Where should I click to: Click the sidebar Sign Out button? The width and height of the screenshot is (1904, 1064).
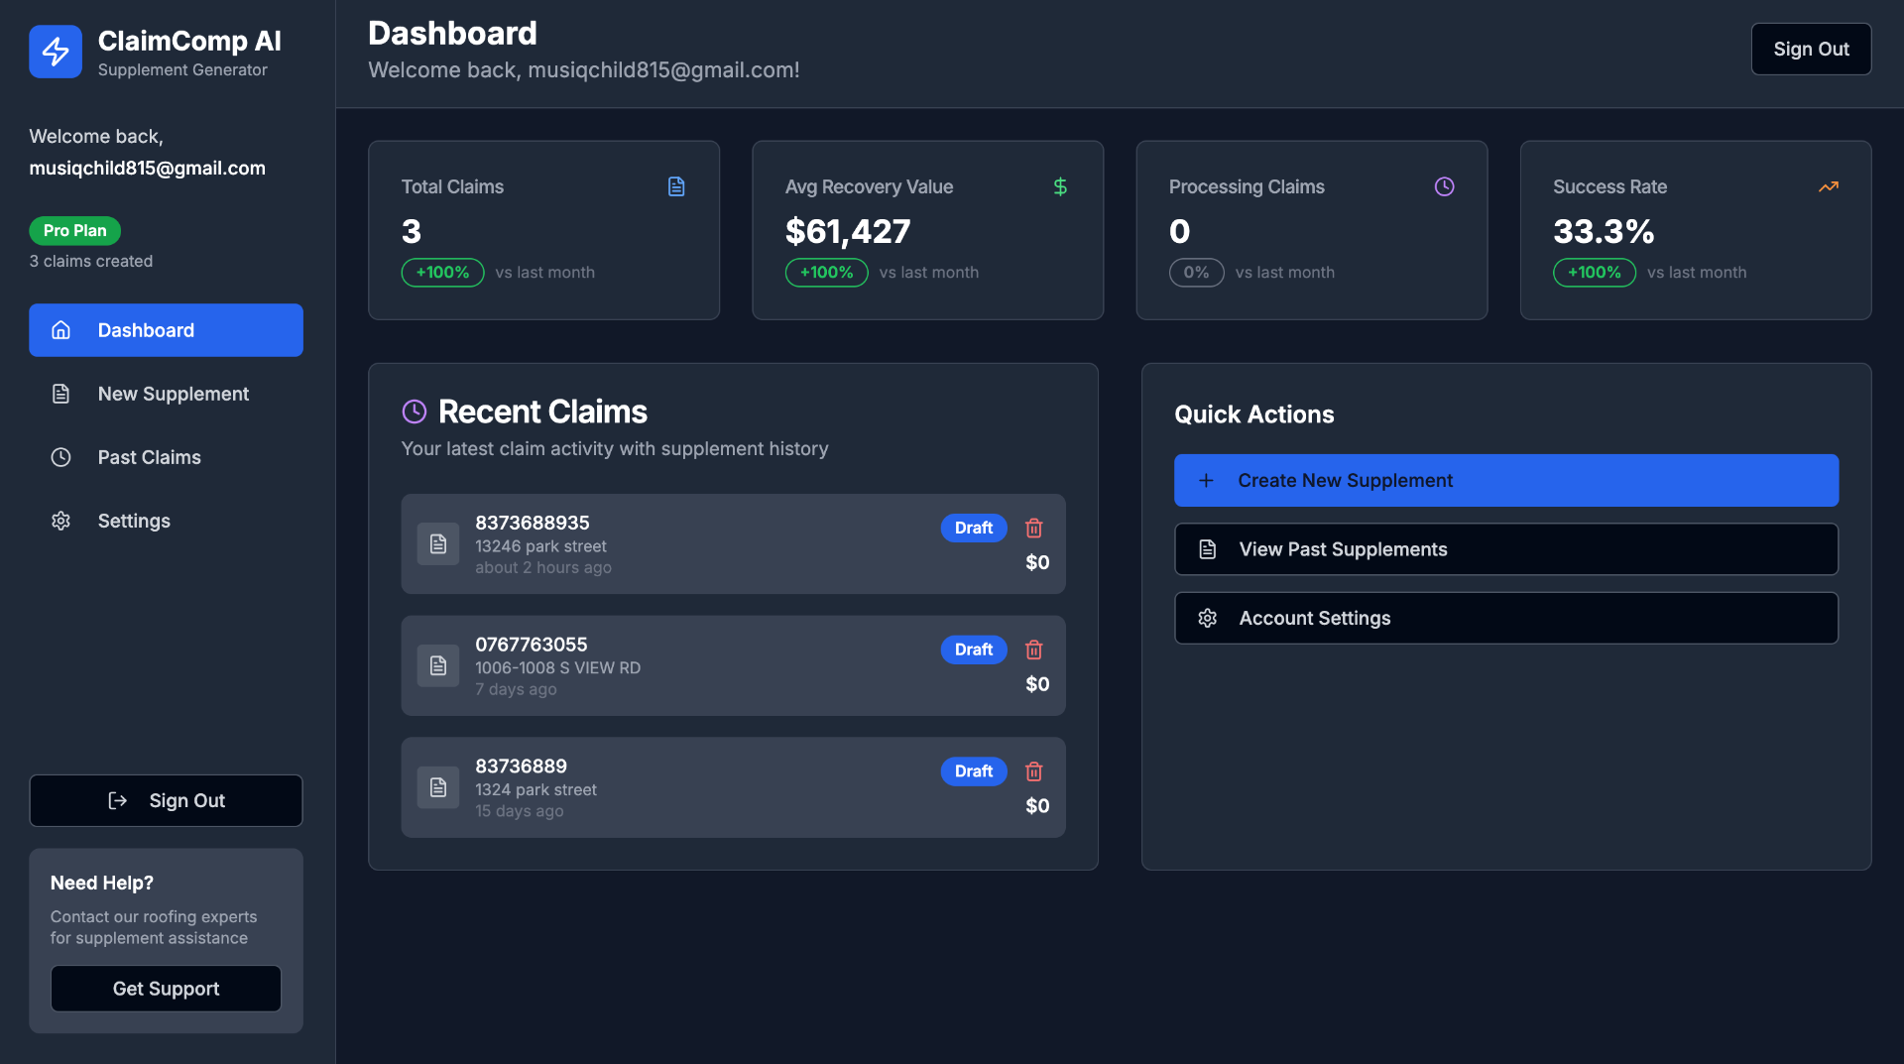click(x=166, y=800)
